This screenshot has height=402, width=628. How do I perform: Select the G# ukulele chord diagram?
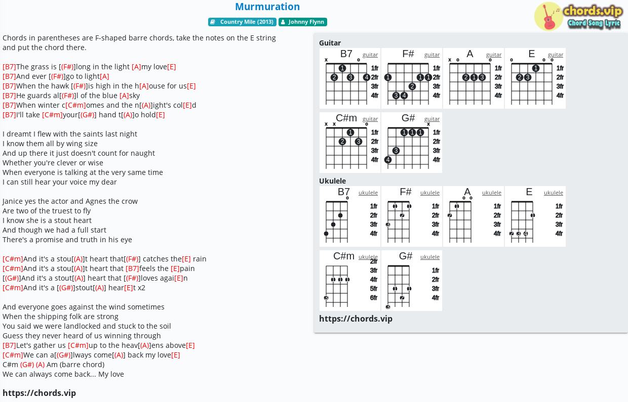(412, 281)
